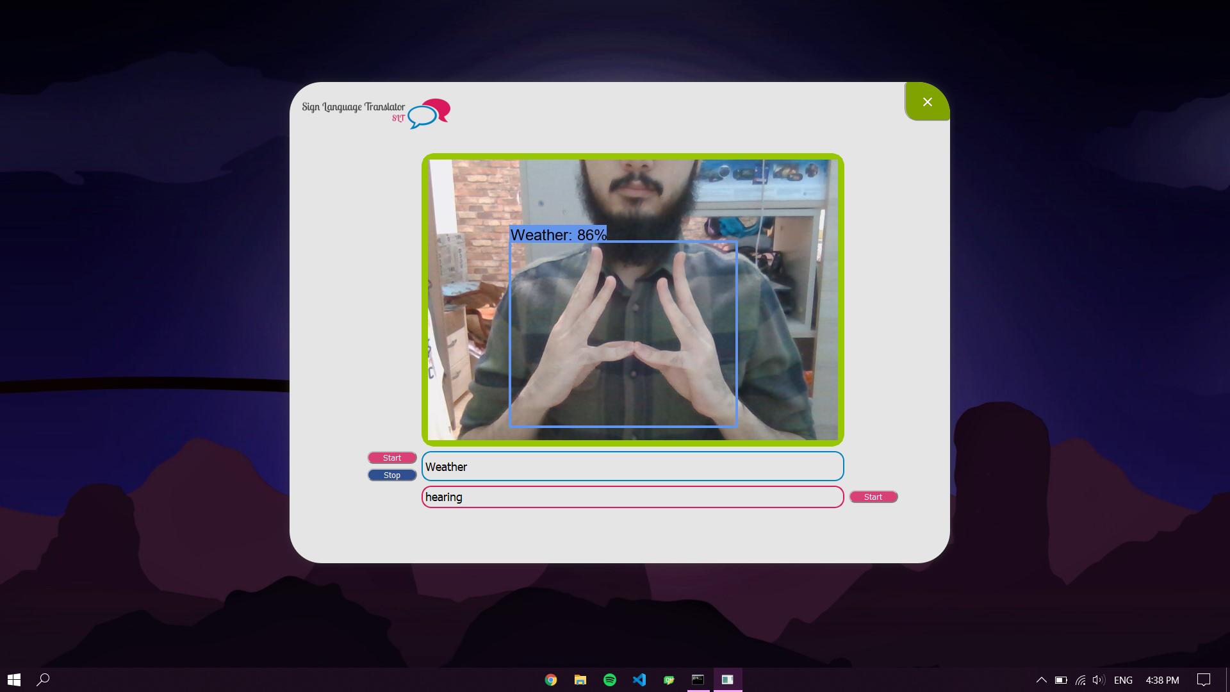Launch Spotify from the taskbar
The height and width of the screenshot is (692, 1230).
coord(610,680)
